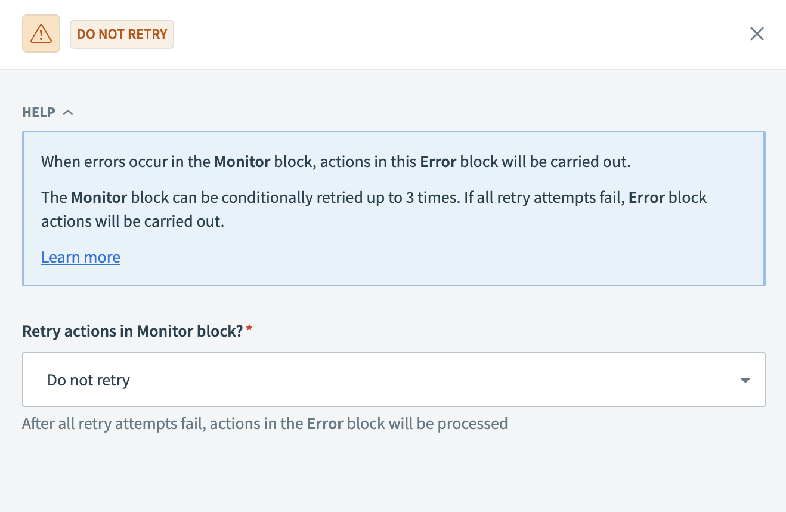Click bold "Monitor" in first help sentence
Viewport: 786px width, 512px height.
[x=242, y=162]
